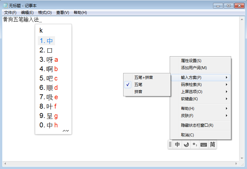Screen dimensions: 247x169
Task: Switch the punctuation mode icon on IME bar
Action: [195, 145]
